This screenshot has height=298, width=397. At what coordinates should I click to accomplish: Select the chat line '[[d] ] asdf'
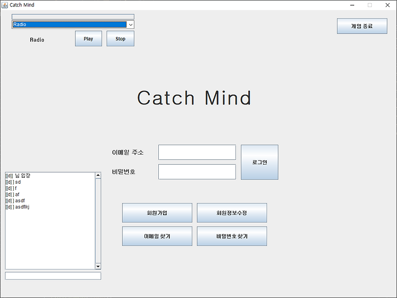(x=15, y=201)
